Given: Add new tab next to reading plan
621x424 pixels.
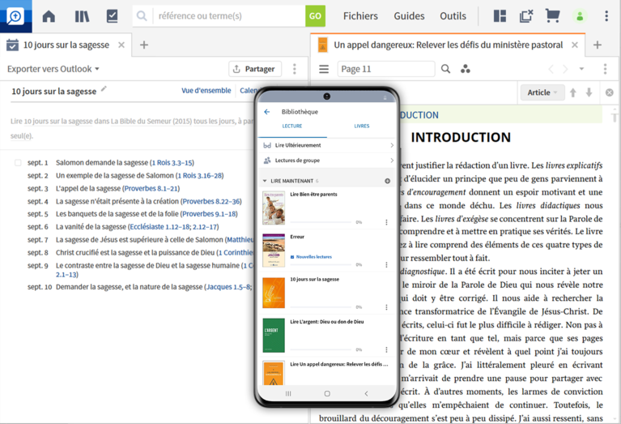Looking at the screenshot, I should 144,45.
